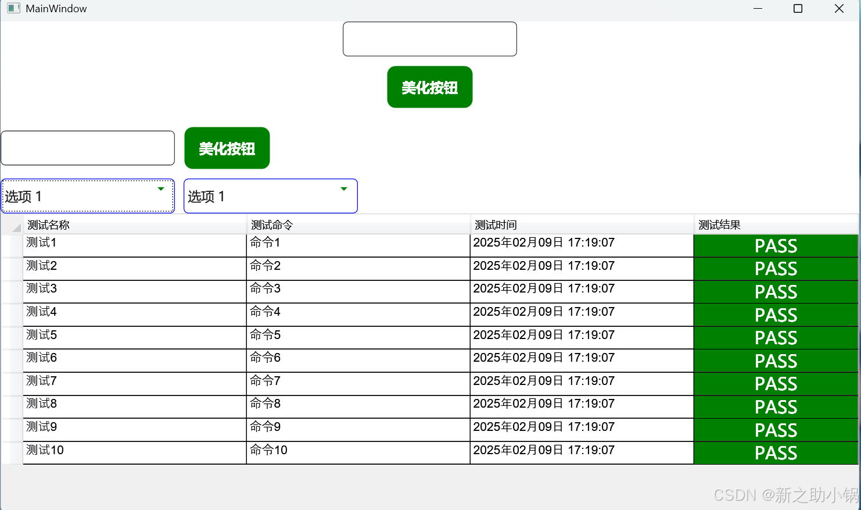The image size is (861, 510).
Task: Click the PASS result cell in the 测试2 row
Action: [776, 269]
